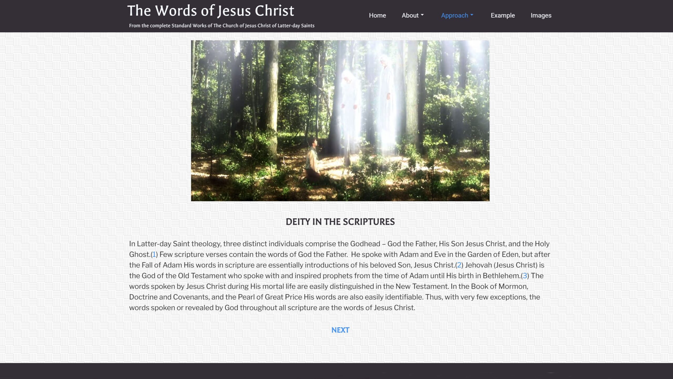This screenshot has height=379, width=673.
Task: Open the Home page from navigation
Action: pos(377,15)
